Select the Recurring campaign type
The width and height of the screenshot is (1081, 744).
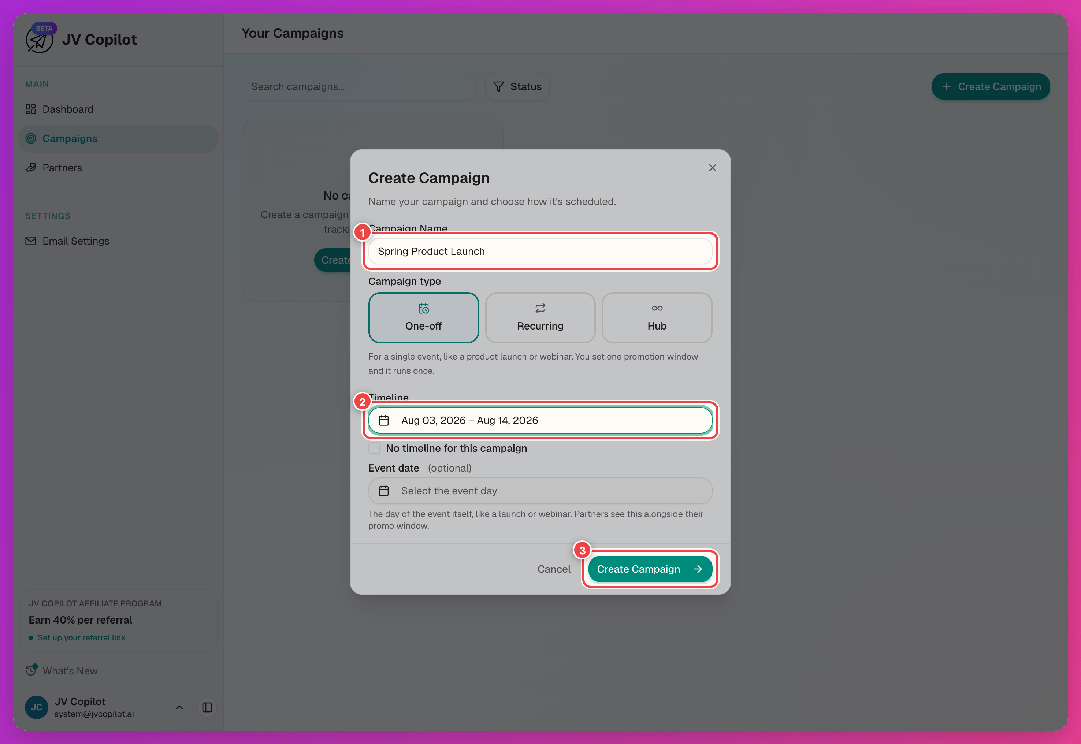tap(540, 318)
